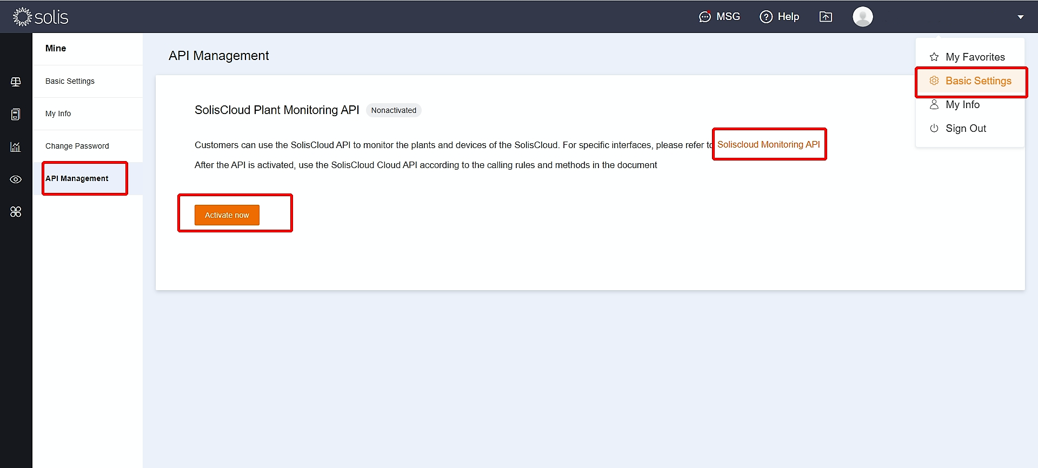The width and height of the screenshot is (1038, 468).
Task: Click the Basic Settings gear icon
Action: (934, 81)
